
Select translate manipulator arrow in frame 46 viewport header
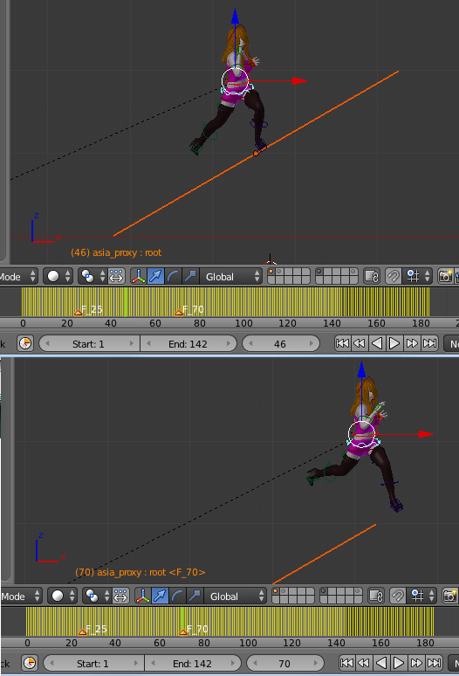click(155, 276)
